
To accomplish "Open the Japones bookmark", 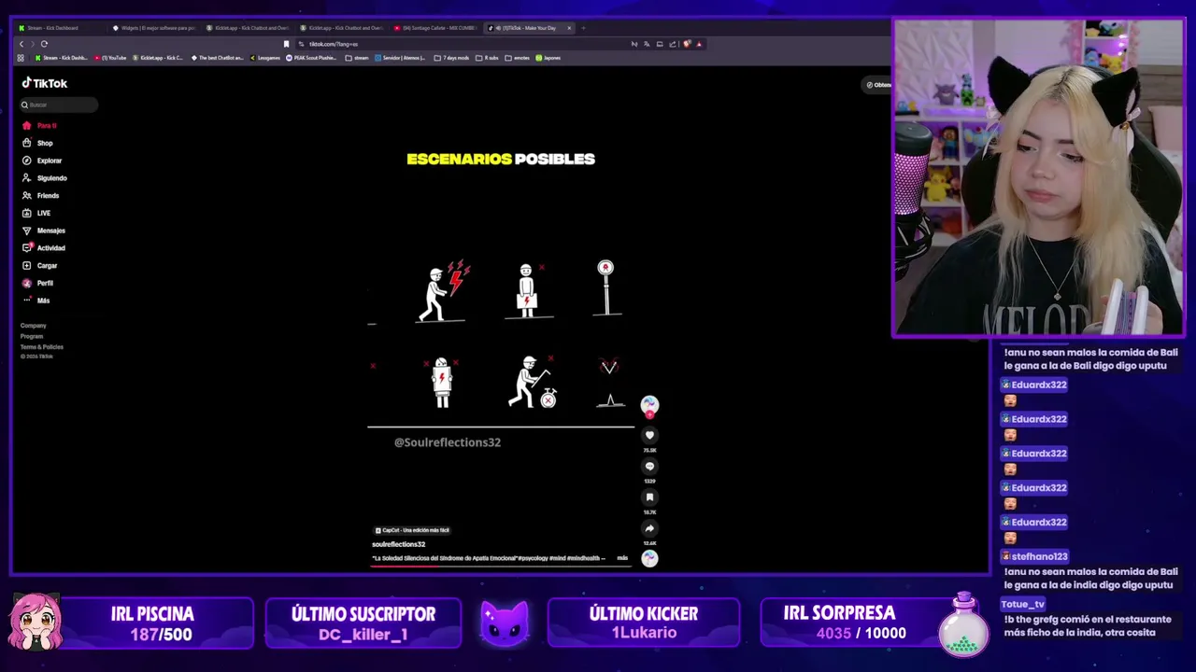I will click(x=548, y=58).
